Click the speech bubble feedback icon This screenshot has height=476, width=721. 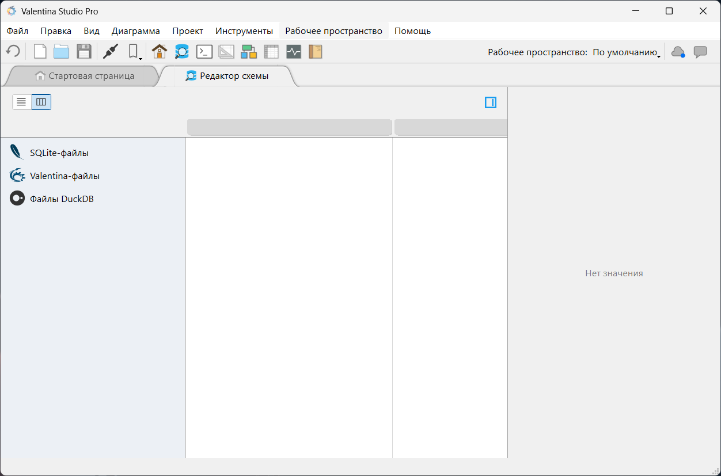tap(700, 52)
